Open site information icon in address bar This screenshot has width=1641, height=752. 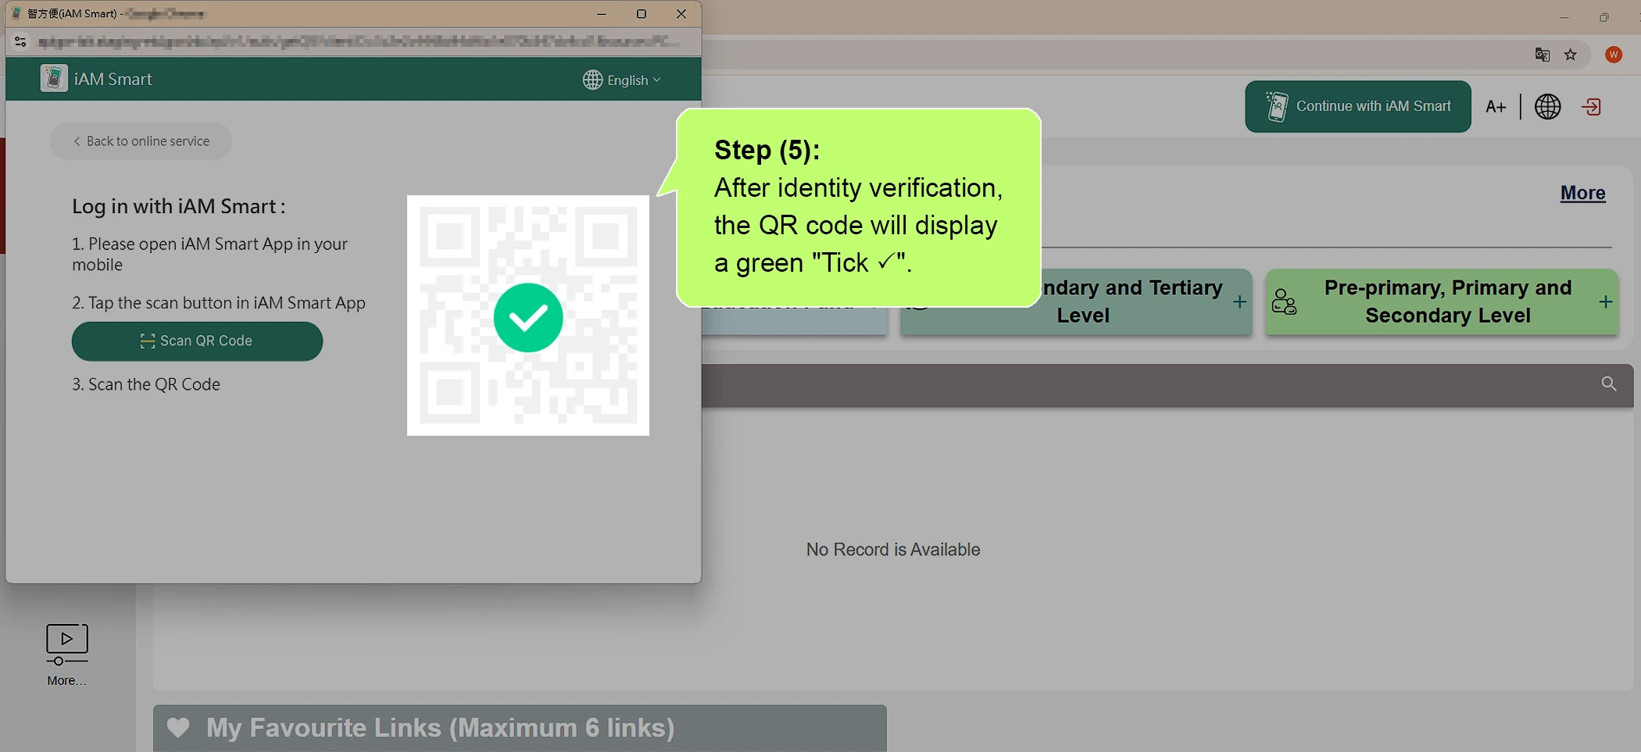20,41
